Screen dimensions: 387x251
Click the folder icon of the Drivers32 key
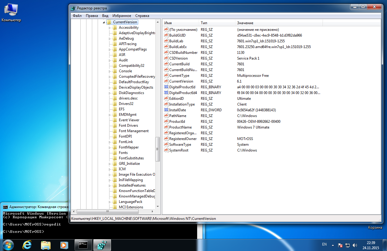point(115,104)
